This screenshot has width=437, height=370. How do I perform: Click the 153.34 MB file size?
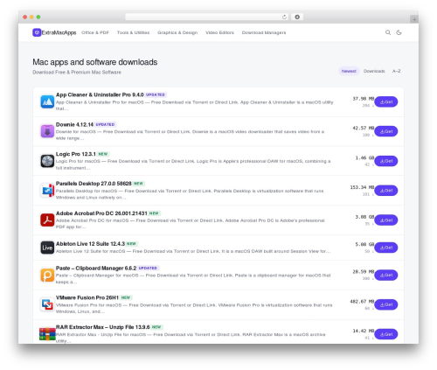coord(362,187)
